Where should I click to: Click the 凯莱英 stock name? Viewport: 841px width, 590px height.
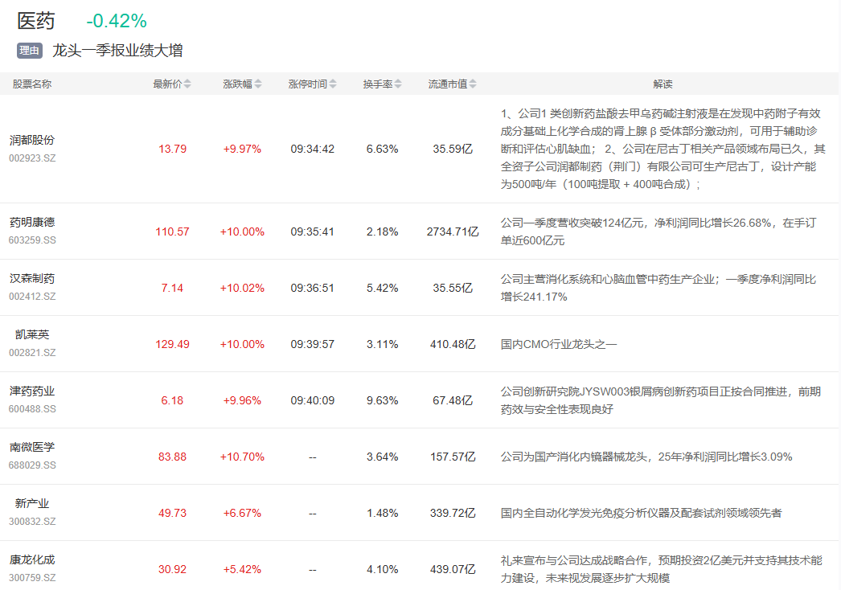coord(32,334)
